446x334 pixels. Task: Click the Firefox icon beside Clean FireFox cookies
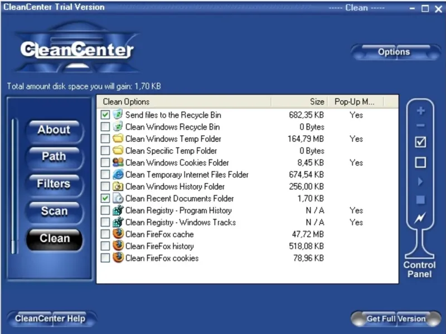coord(118,258)
